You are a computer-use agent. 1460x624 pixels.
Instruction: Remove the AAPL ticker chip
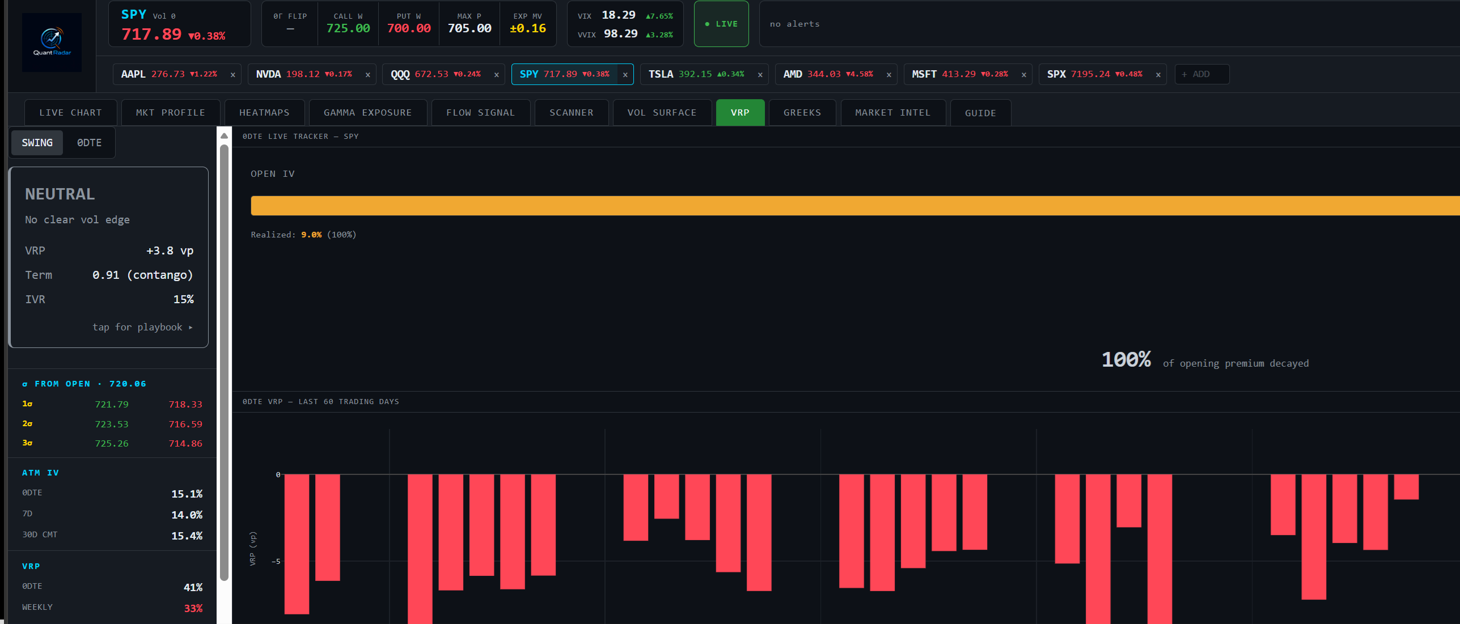coord(232,75)
